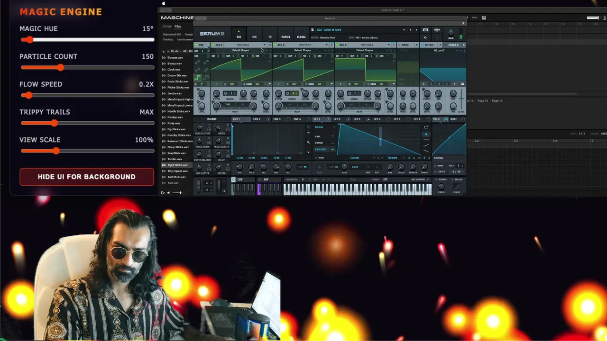The height and width of the screenshot is (341, 607).
Task: Toggle the CLIP power button
Action: (233, 179)
